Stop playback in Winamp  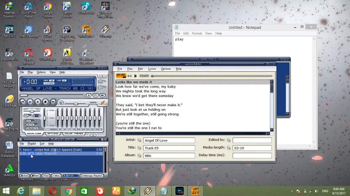pyautogui.click(x=45, y=102)
